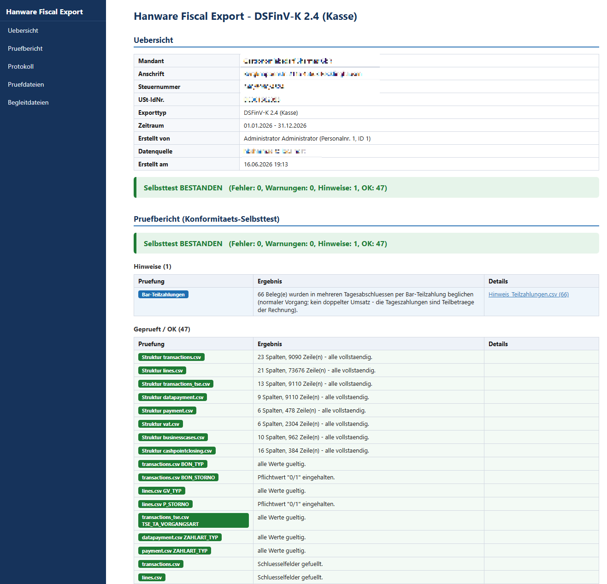
Task: Click the Details column header in Hinweise table
Action: coord(498,282)
